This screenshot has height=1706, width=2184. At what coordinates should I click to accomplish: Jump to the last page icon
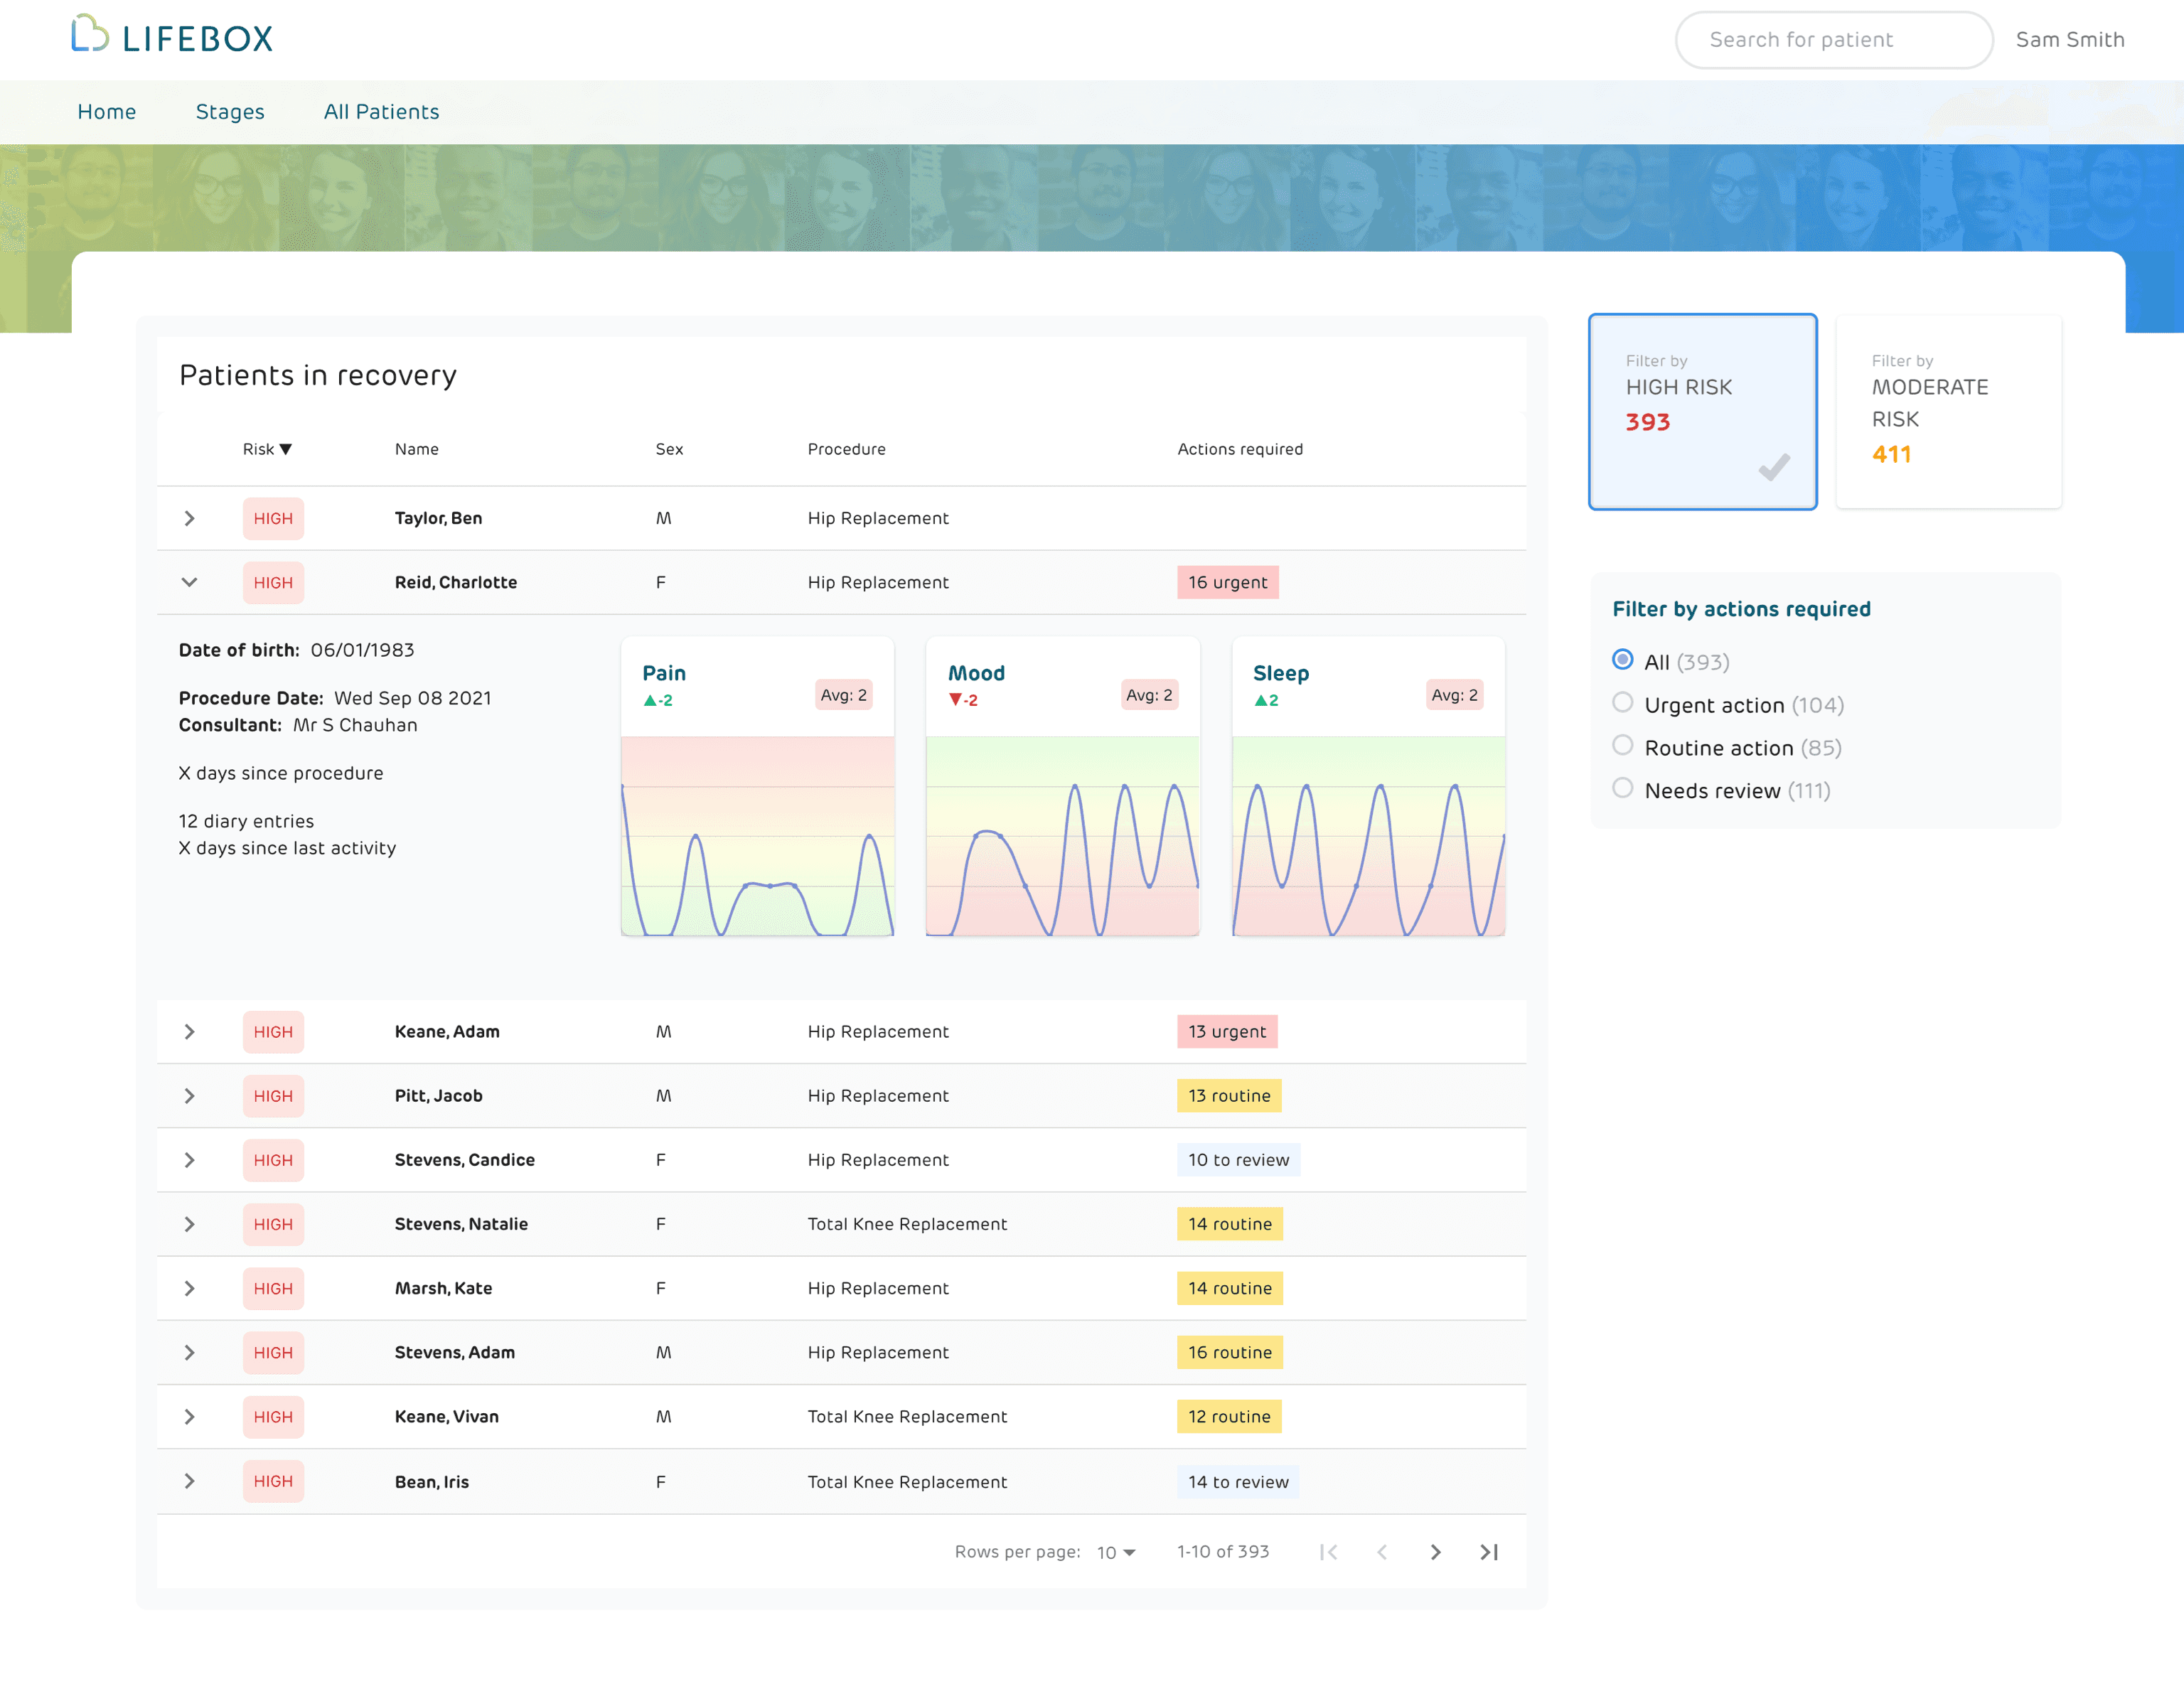point(1489,1552)
